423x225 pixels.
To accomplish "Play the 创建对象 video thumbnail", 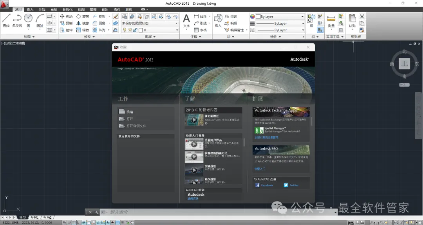I will pos(194,170).
